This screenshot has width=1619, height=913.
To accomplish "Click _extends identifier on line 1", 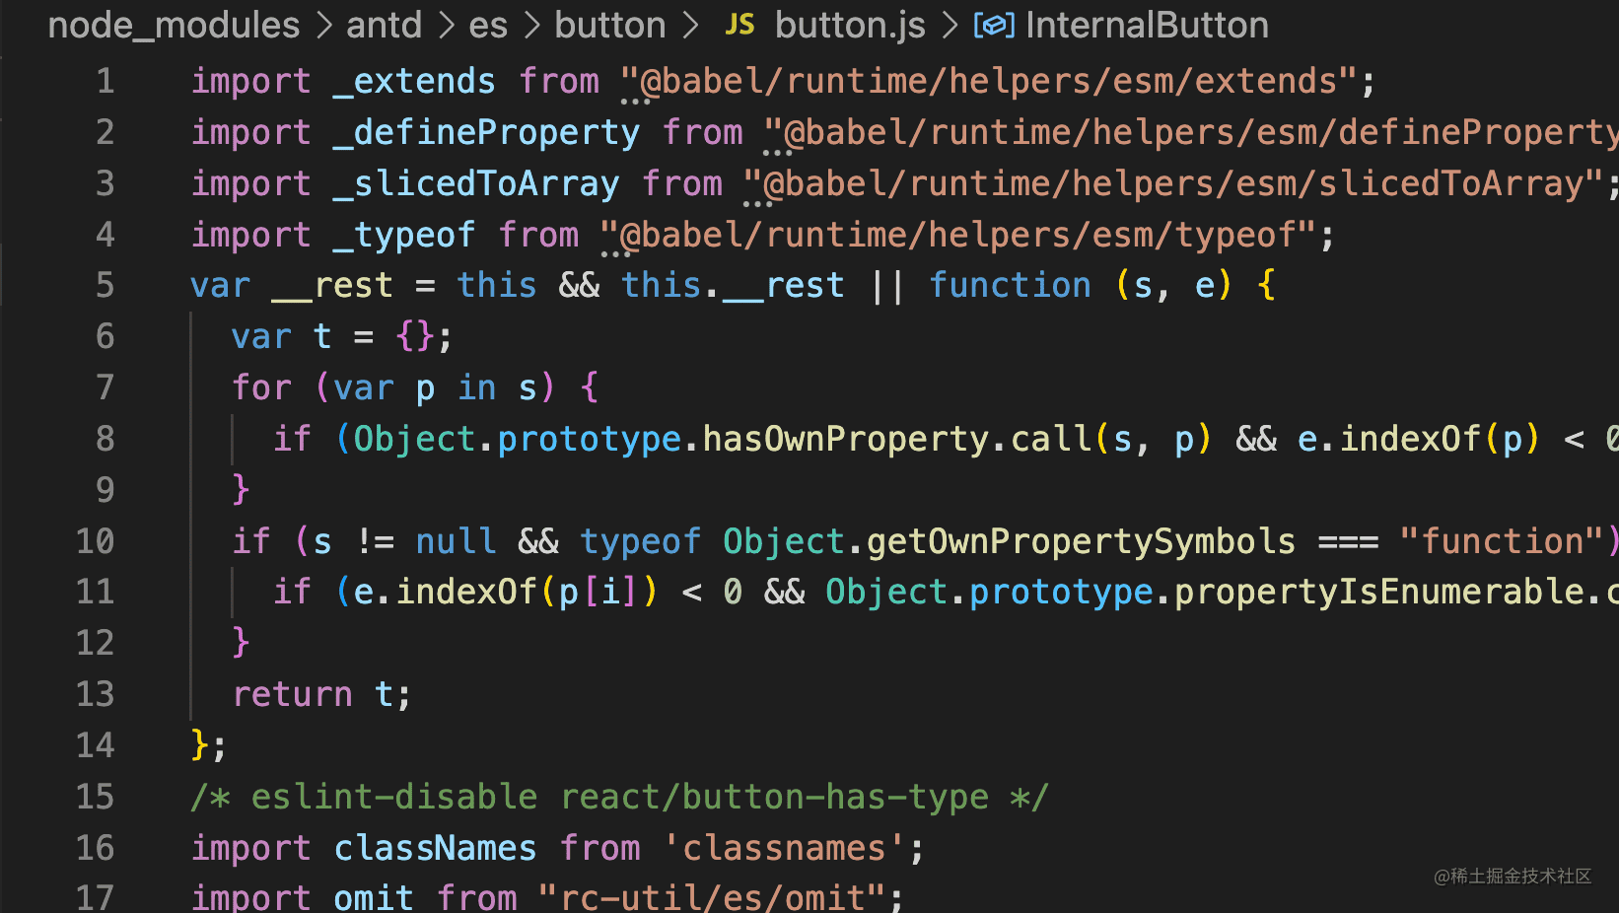I will click(414, 81).
